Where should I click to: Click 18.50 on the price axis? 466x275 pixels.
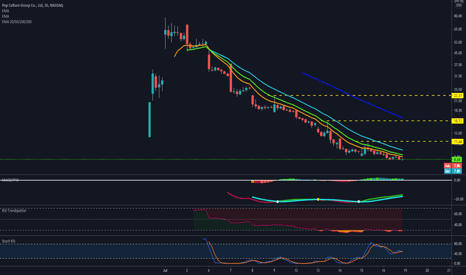click(x=457, y=110)
